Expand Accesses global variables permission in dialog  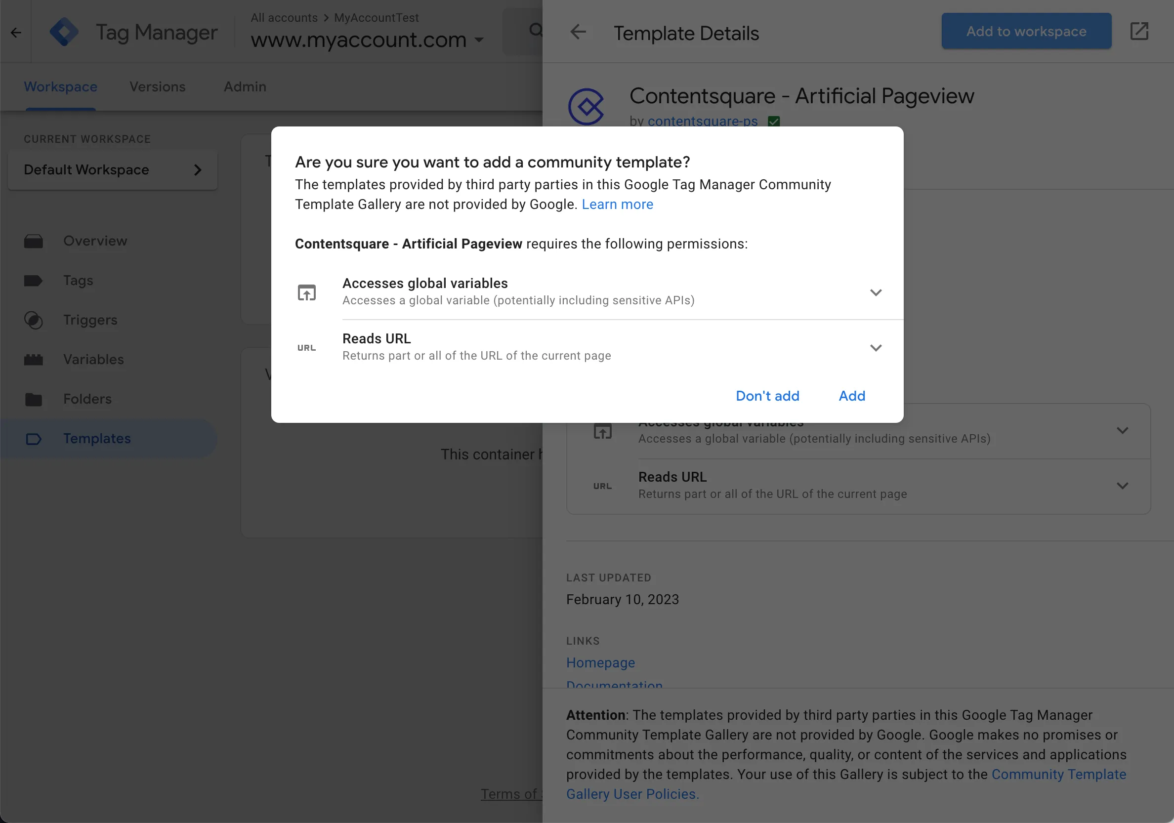pyautogui.click(x=876, y=292)
